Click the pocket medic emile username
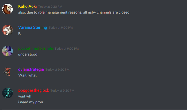Viewport: 187px width, 110px height. 36,48
